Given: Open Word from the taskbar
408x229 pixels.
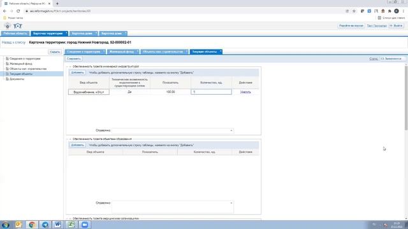Looking at the screenshot, I should 57,225.
